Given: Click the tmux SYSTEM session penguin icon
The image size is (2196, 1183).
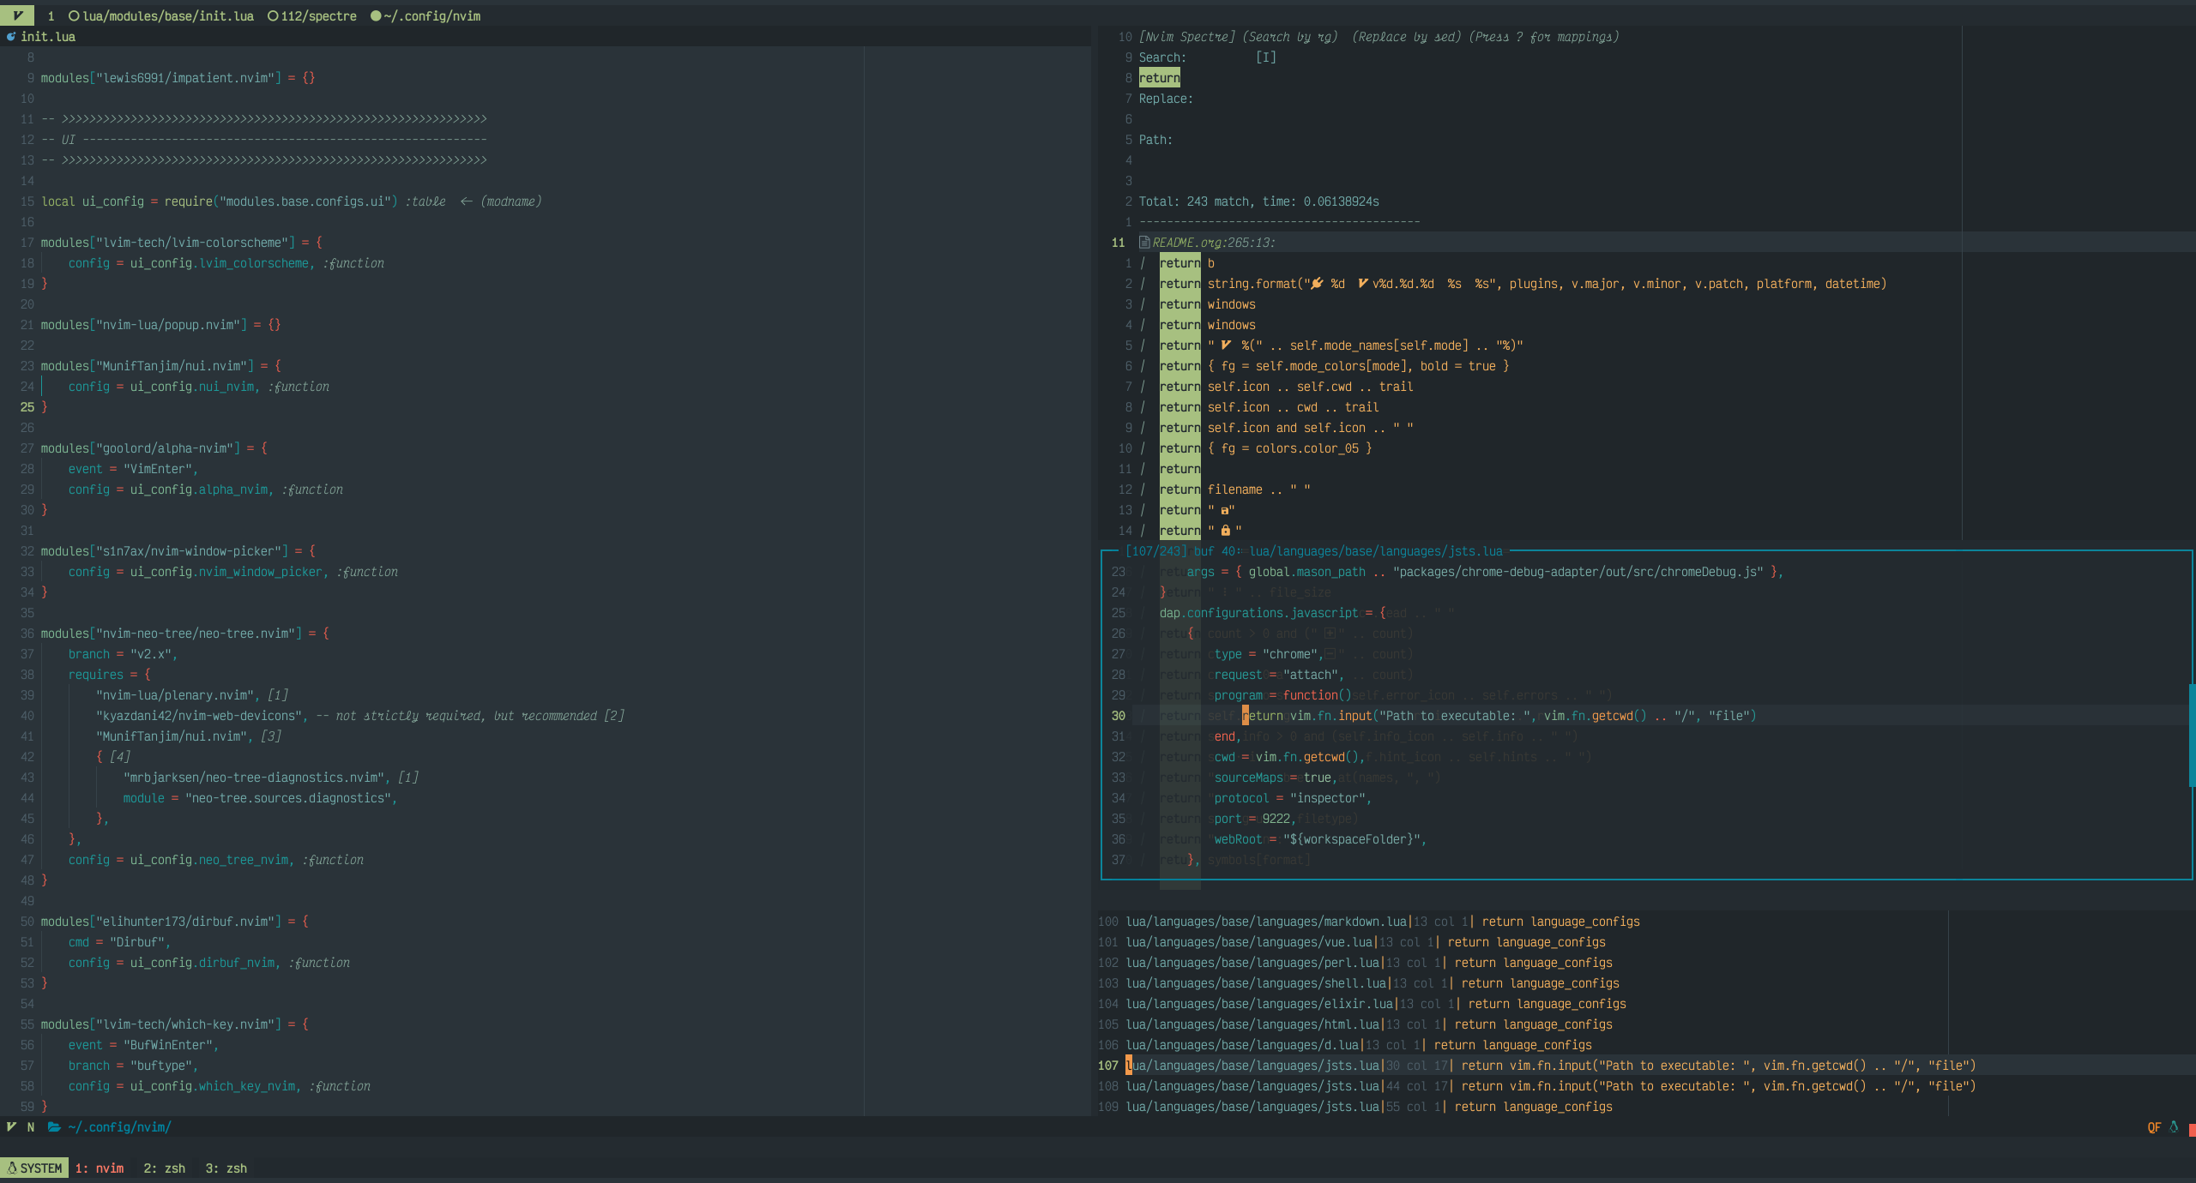Looking at the screenshot, I should pyautogui.click(x=12, y=1168).
